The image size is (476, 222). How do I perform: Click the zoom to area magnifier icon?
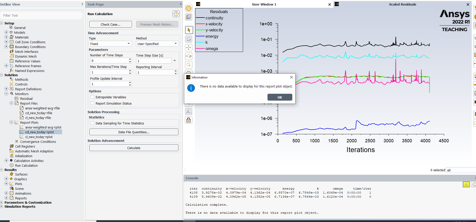tap(189, 65)
